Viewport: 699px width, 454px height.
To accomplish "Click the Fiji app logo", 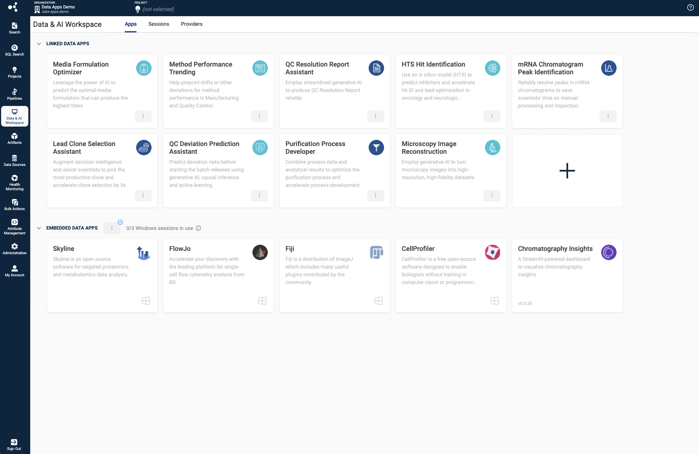I will coord(376,252).
